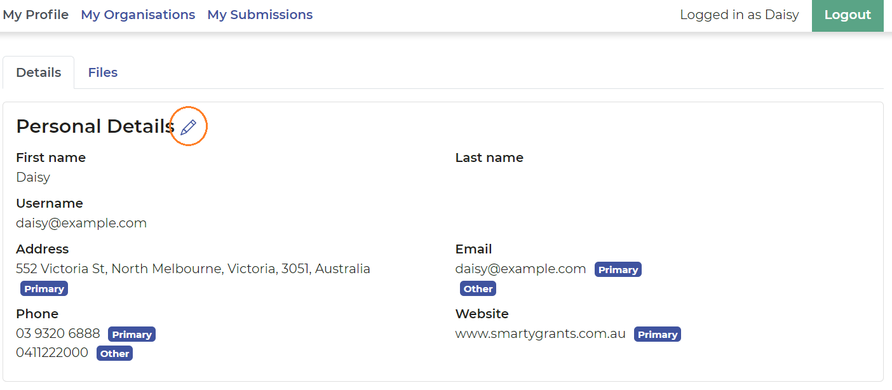
Task: Click the Other badge below email
Action: pos(478,289)
